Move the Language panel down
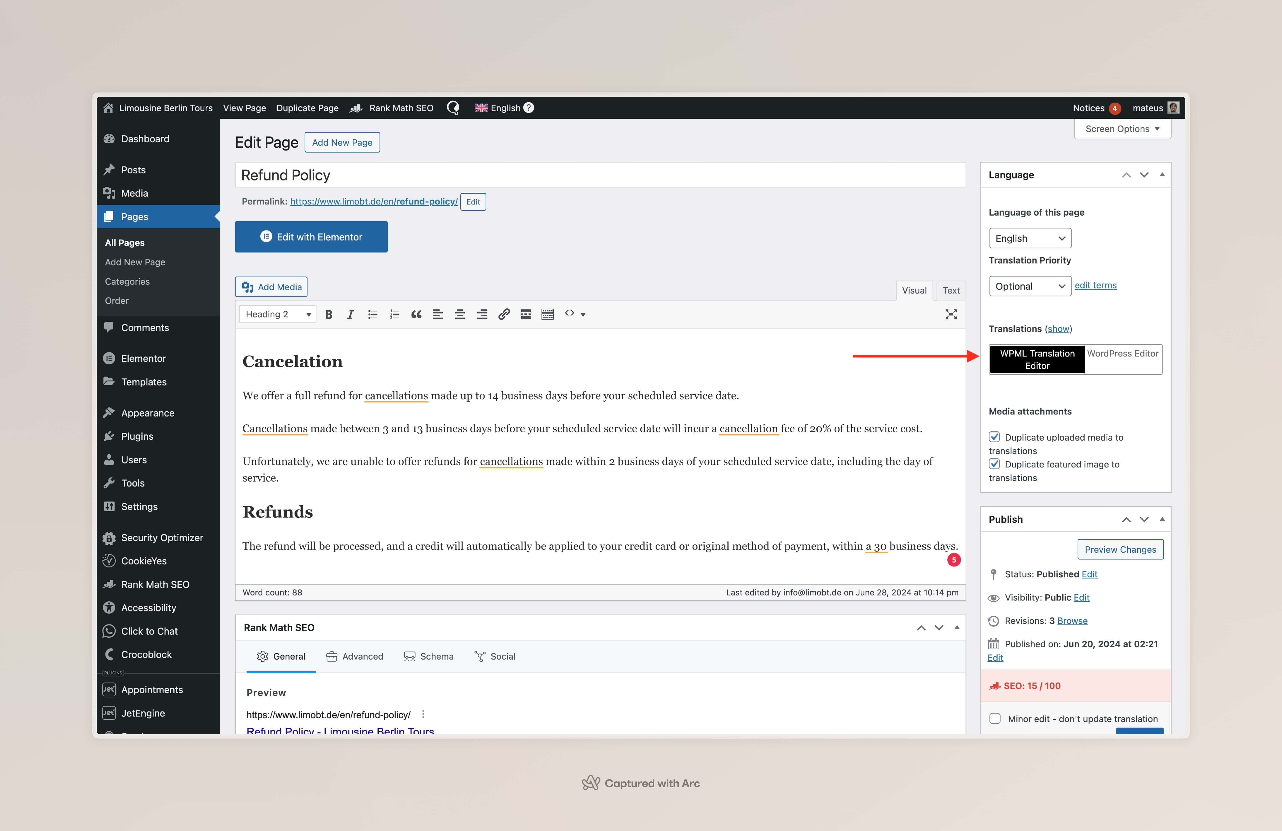 click(1144, 175)
